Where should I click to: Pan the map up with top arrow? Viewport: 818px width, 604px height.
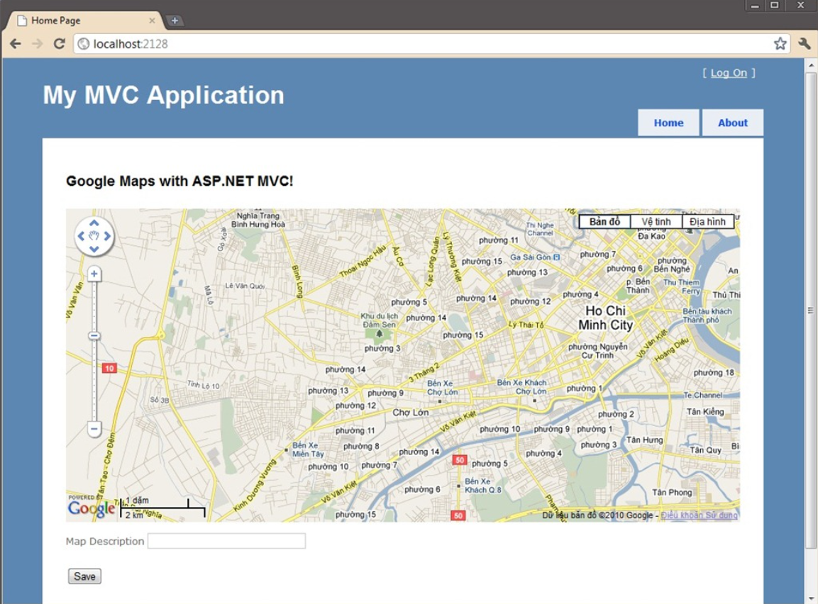tap(94, 223)
